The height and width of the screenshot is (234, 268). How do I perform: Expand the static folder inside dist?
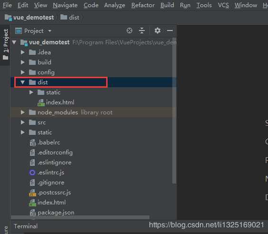(x=31, y=92)
